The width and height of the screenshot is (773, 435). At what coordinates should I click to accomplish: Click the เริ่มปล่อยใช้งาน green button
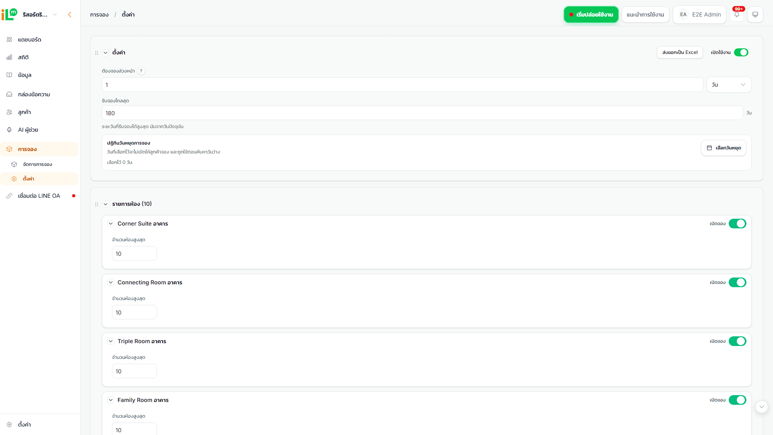tap(591, 14)
